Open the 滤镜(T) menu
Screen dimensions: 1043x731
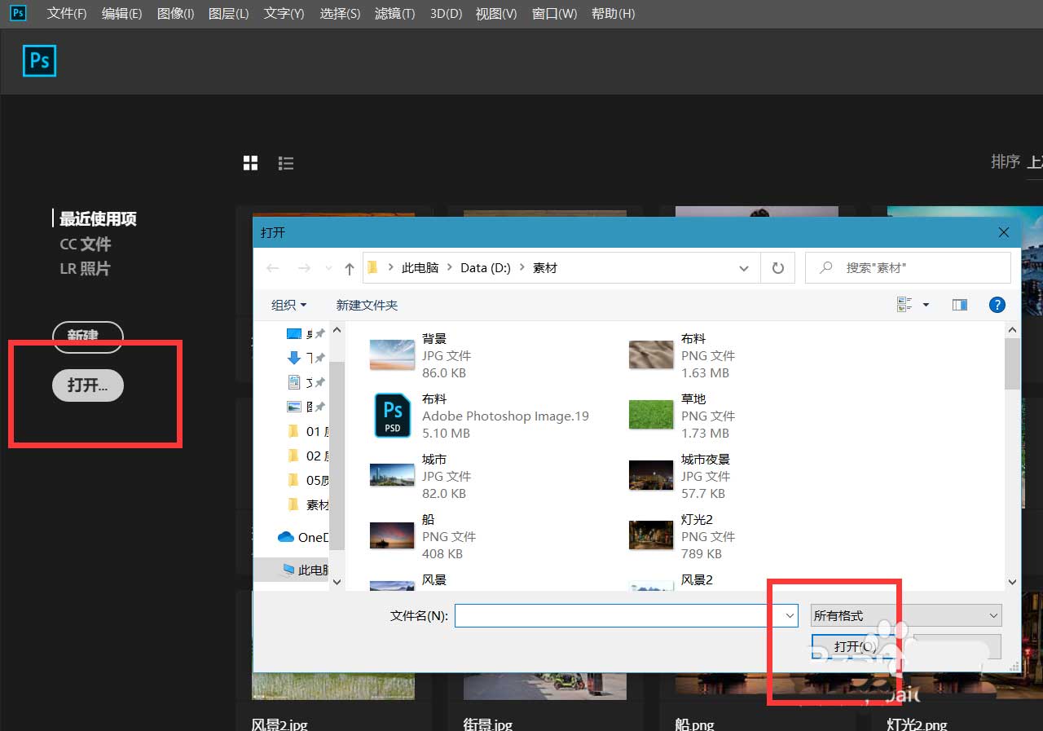pyautogui.click(x=394, y=14)
